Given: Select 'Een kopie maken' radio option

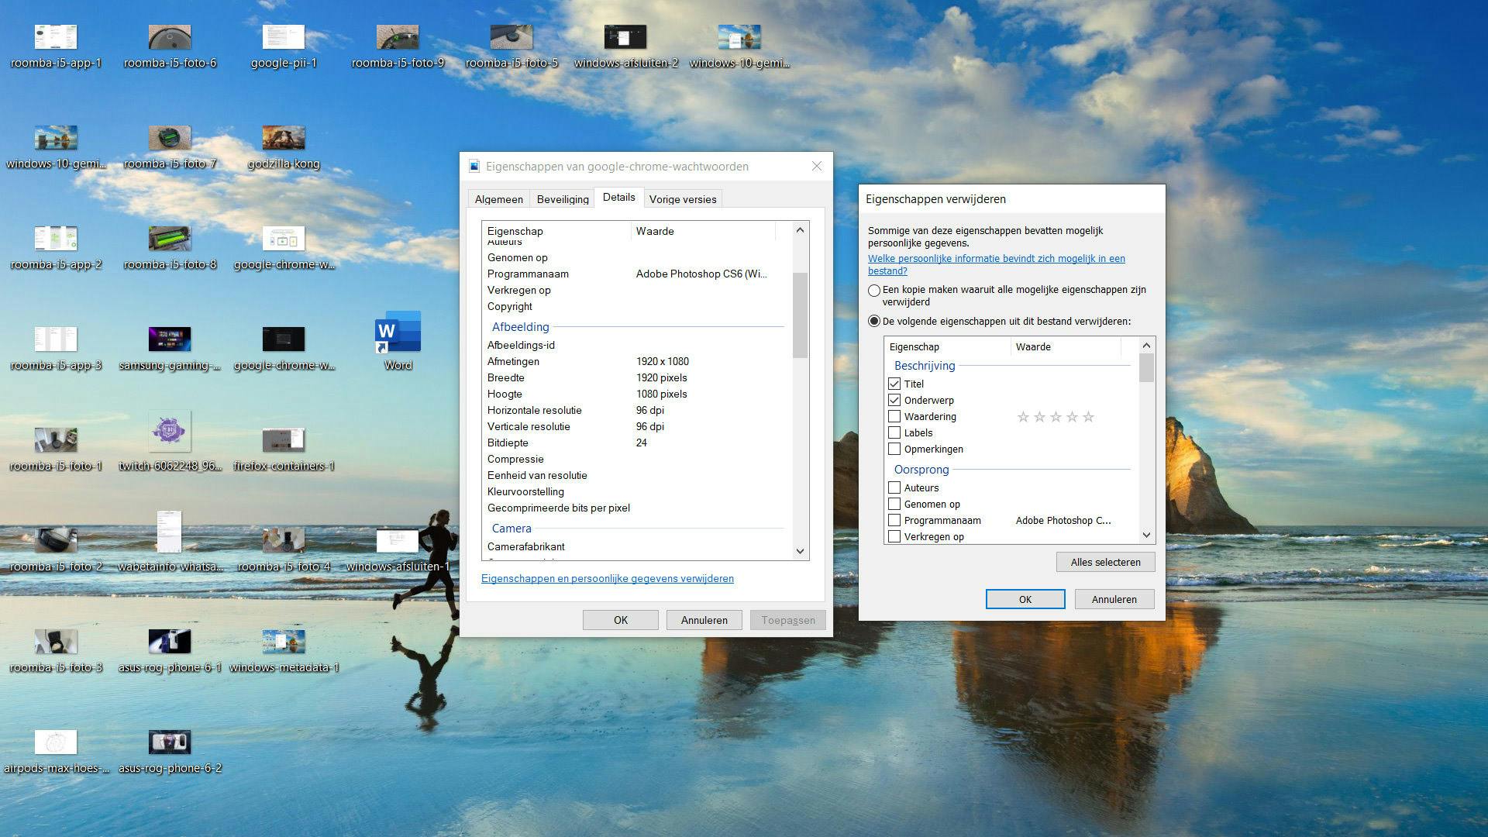Looking at the screenshot, I should click(x=874, y=291).
